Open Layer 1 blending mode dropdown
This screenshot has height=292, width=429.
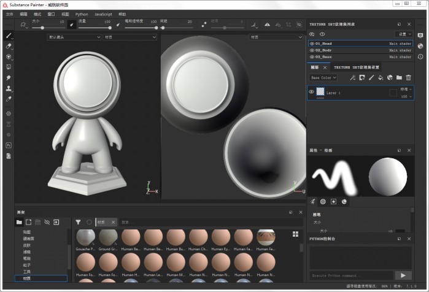(x=406, y=89)
